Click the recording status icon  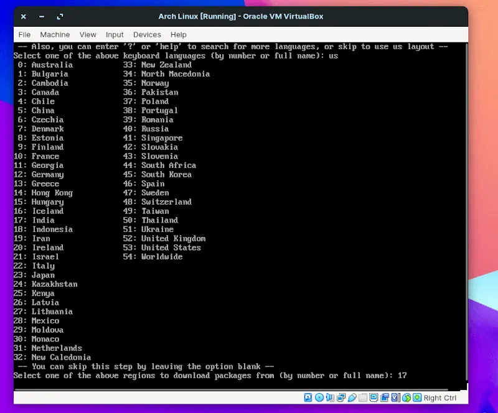point(385,397)
